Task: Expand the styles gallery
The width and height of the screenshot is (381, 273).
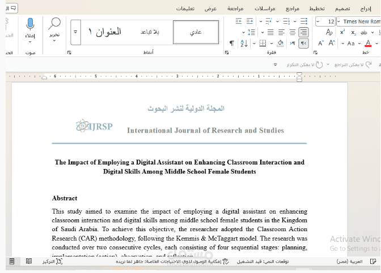Action: point(75,32)
